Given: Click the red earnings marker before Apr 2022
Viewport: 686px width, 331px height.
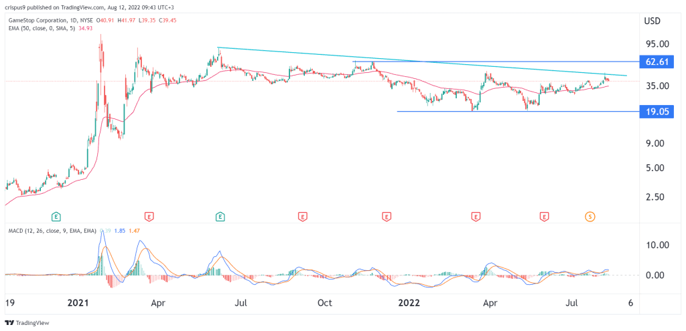Looking at the screenshot, I should [x=475, y=216].
